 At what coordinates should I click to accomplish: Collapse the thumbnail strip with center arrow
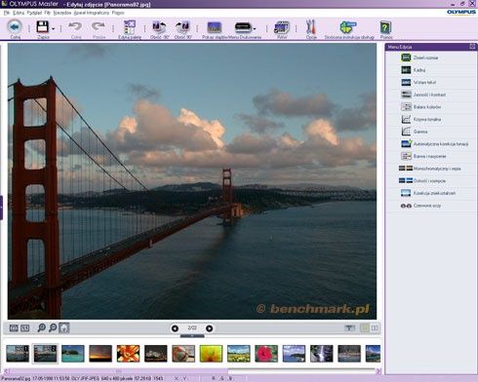point(192,336)
